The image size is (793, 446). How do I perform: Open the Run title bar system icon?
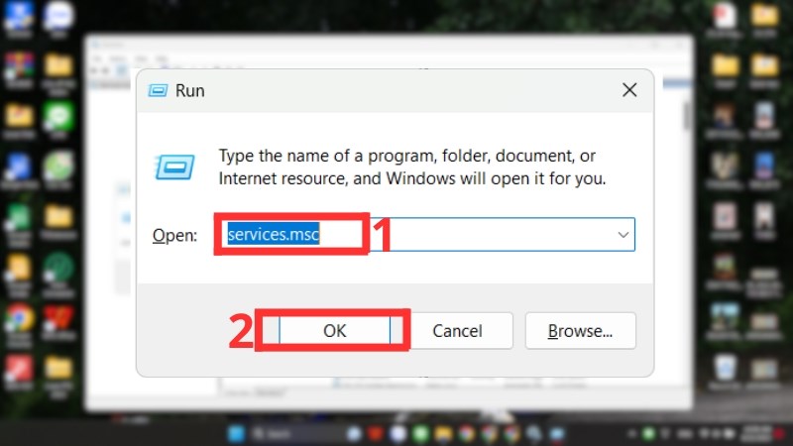tap(158, 90)
